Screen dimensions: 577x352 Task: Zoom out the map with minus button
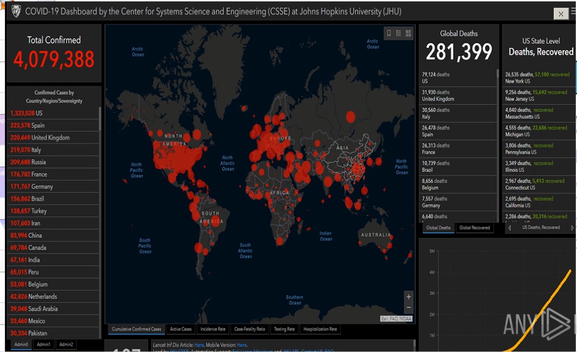click(x=408, y=307)
